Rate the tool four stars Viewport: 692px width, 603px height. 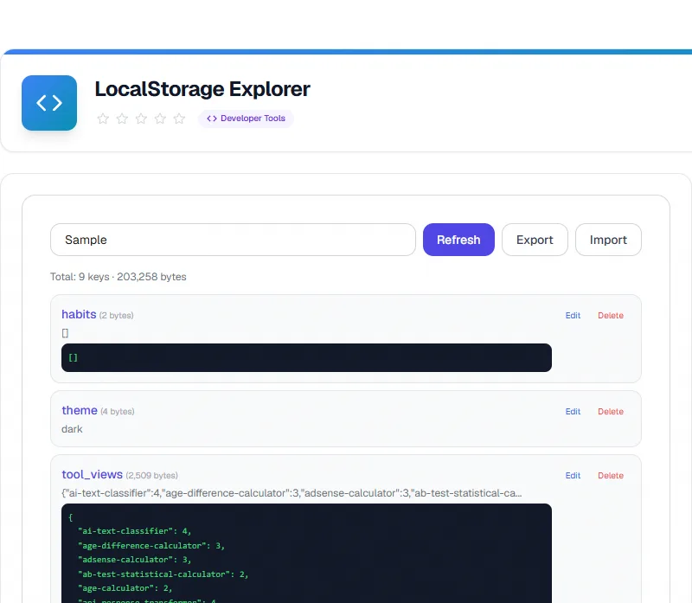click(160, 119)
